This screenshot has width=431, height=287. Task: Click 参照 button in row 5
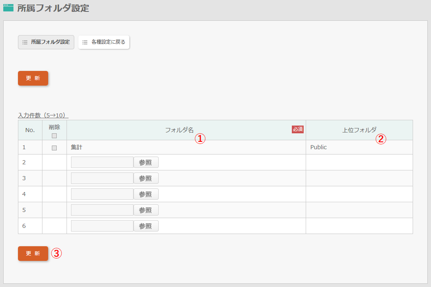146,210
